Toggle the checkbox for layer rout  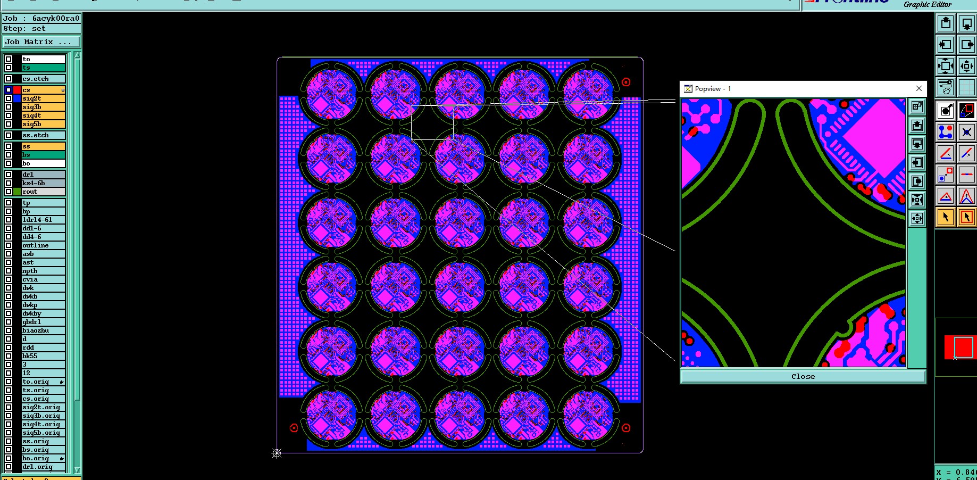coord(9,192)
